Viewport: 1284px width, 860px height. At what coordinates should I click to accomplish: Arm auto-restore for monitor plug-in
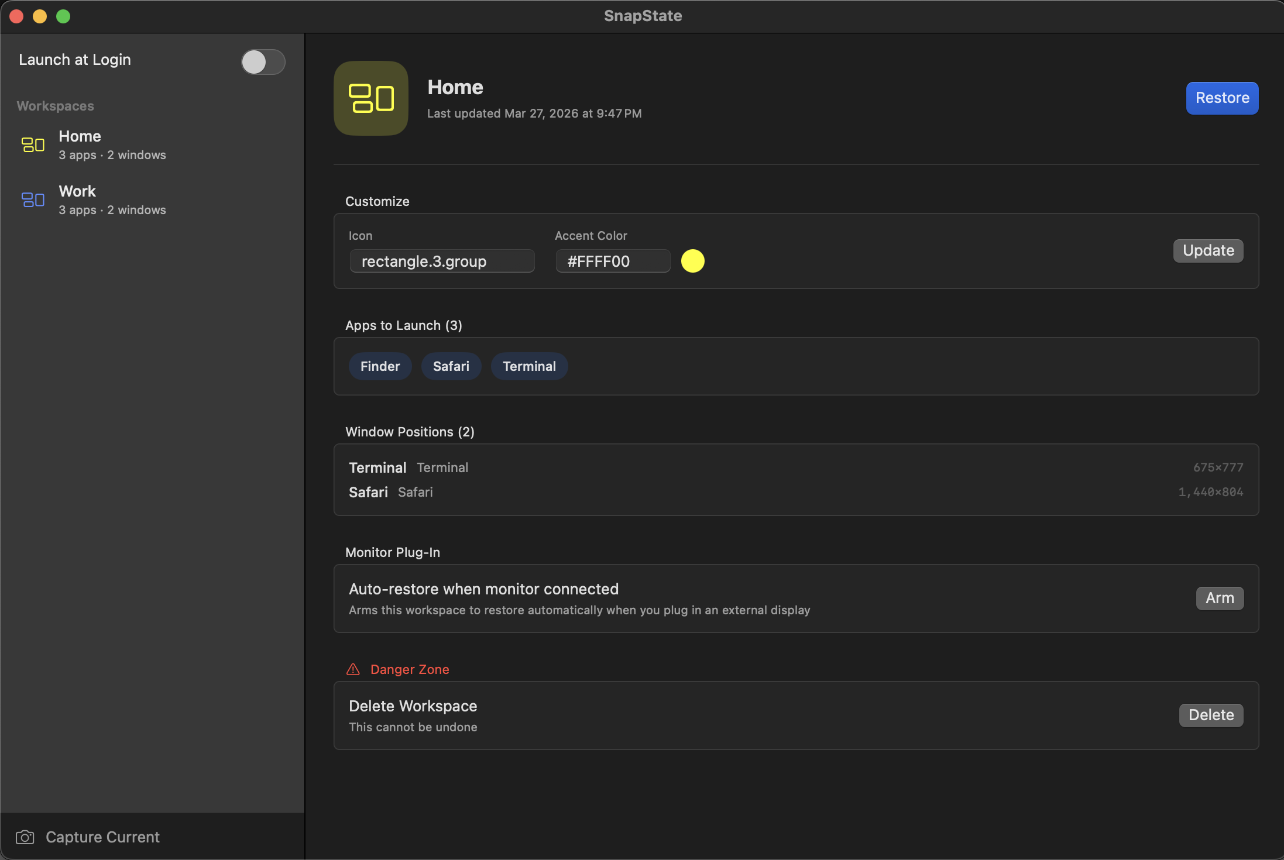coord(1220,598)
